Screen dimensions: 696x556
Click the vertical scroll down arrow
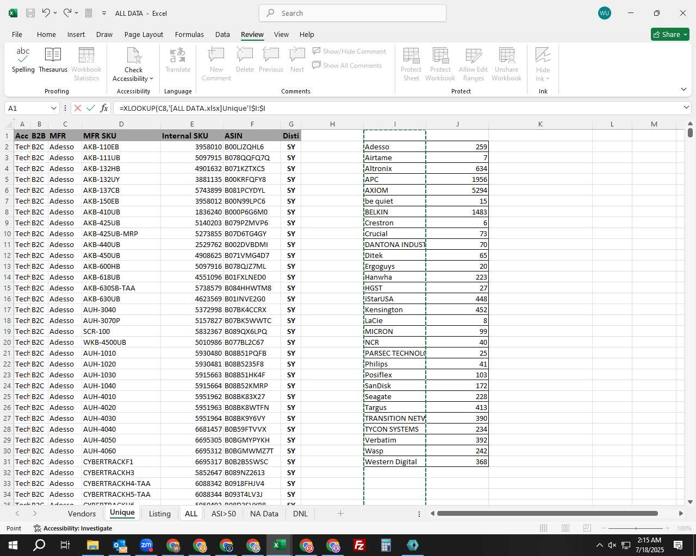[x=690, y=502]
